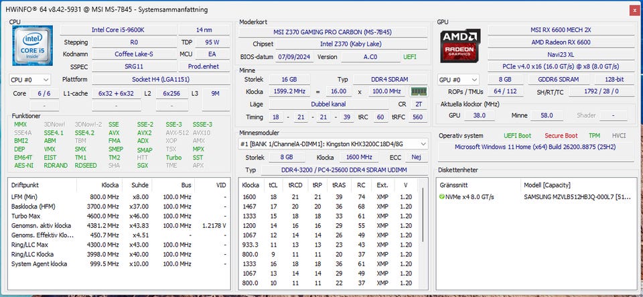
Task: Click the red Secure Boot label
Action: click(561, 136)
